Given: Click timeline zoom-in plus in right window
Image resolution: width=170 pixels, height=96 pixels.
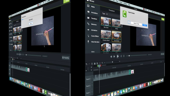Looking at the screenshot, I should pyautogui.click(x=119, y=61).
